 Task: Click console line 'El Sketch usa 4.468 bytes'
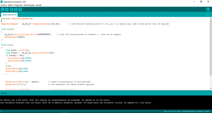[55, 100]
